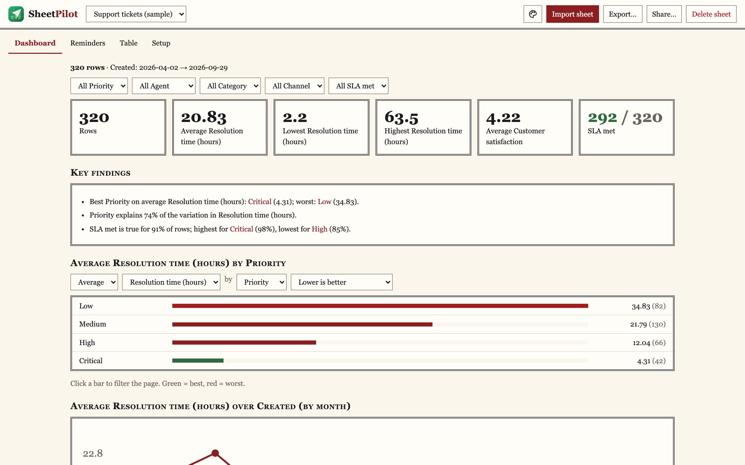Click the green Critical bar
This screenshot has width=745, height=465.
point(198,361)
